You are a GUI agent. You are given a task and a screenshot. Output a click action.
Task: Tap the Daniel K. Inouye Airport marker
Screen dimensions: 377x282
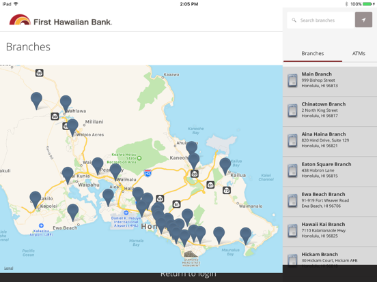tap(126, 213)
